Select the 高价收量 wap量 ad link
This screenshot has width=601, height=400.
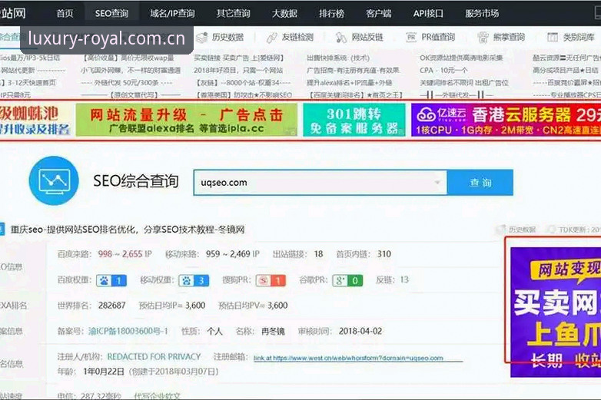pos(129,58)
